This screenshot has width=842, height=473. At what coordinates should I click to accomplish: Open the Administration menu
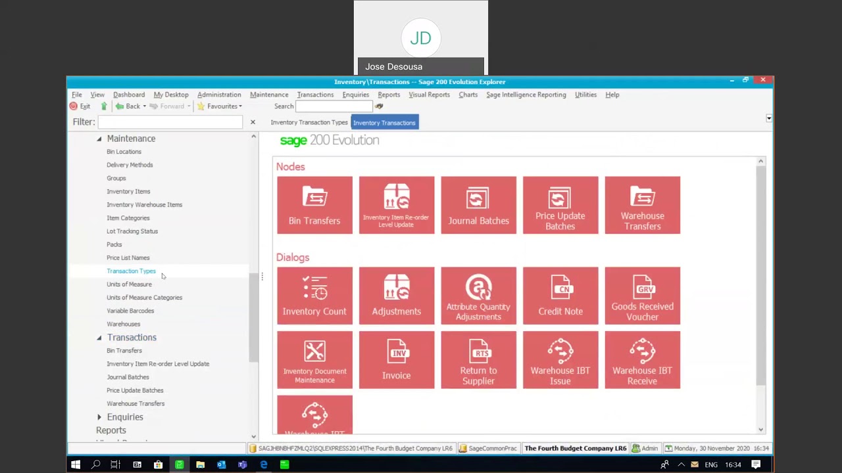tap(219, 95)
